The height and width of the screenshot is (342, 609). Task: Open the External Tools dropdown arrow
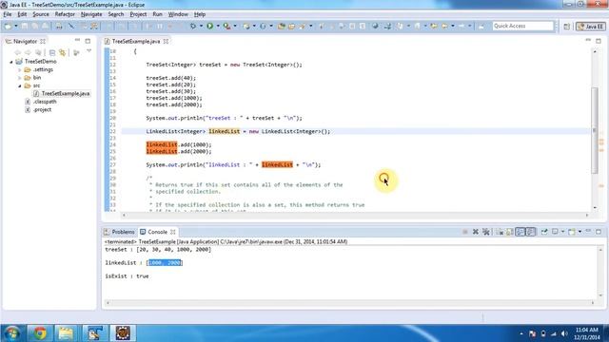(235, 26)
